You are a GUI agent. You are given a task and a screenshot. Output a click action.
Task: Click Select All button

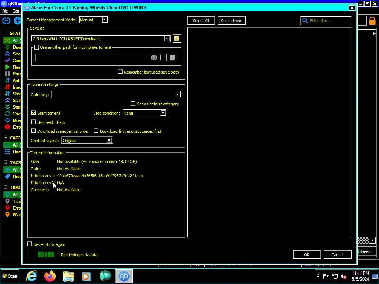[201, 21]
